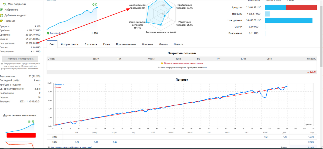The image size is (323, 149).
Task: Click the Прибыль light blue bar
Action: pos(267,14)
